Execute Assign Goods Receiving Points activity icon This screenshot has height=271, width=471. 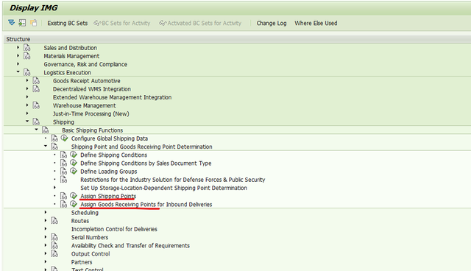coord(74,204)
